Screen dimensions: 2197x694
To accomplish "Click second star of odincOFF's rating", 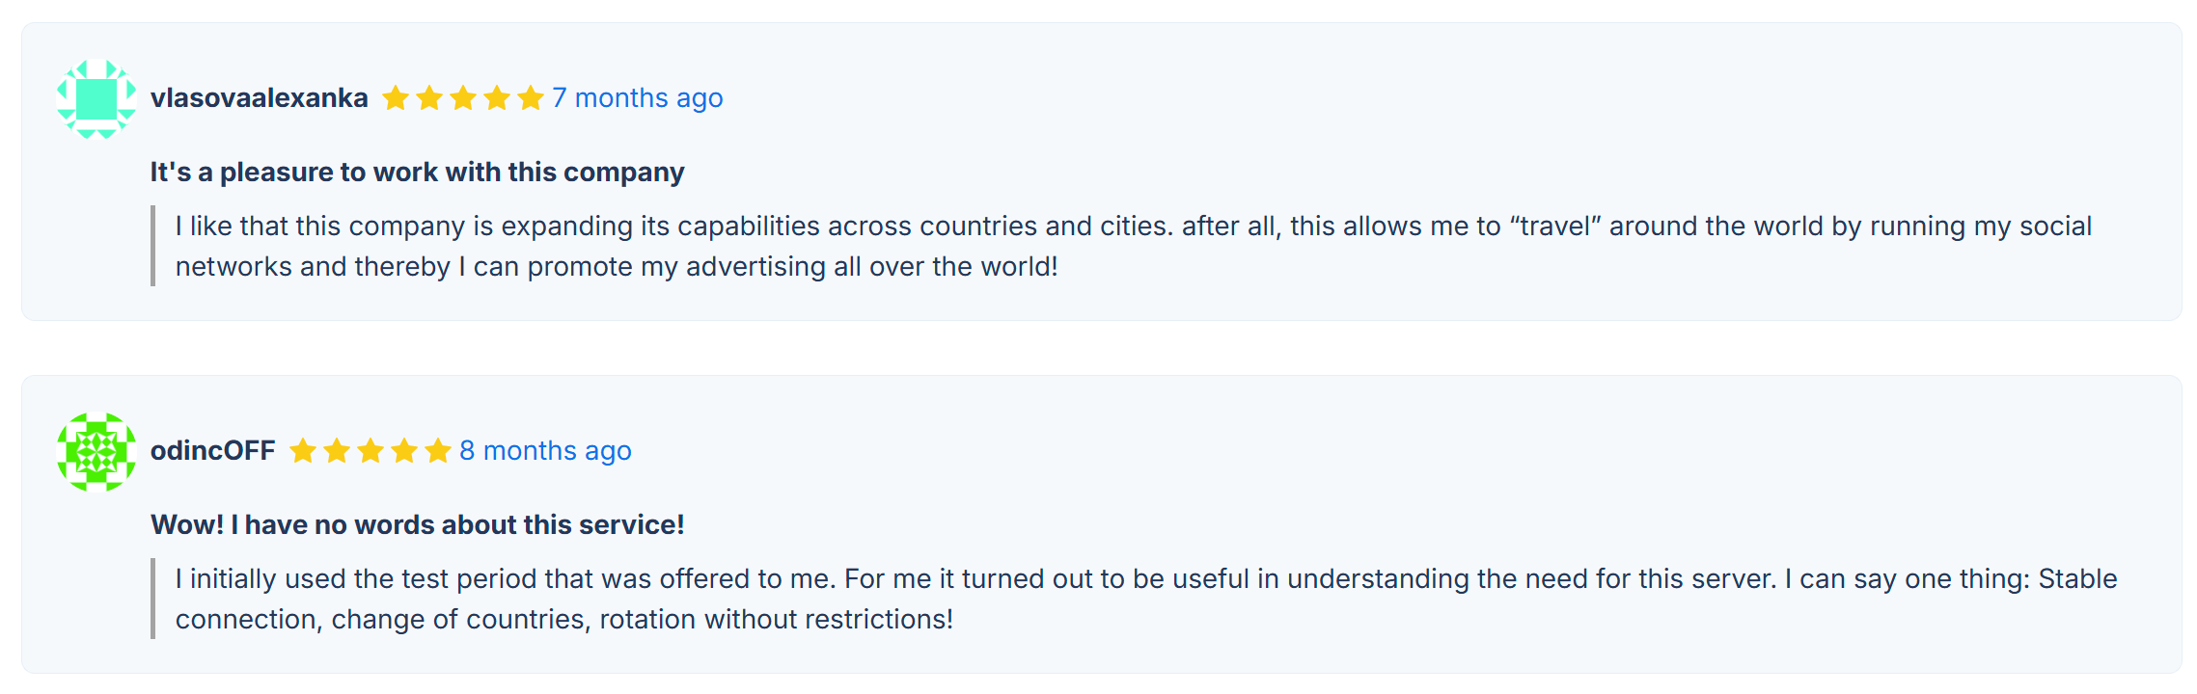I will 337,451.
